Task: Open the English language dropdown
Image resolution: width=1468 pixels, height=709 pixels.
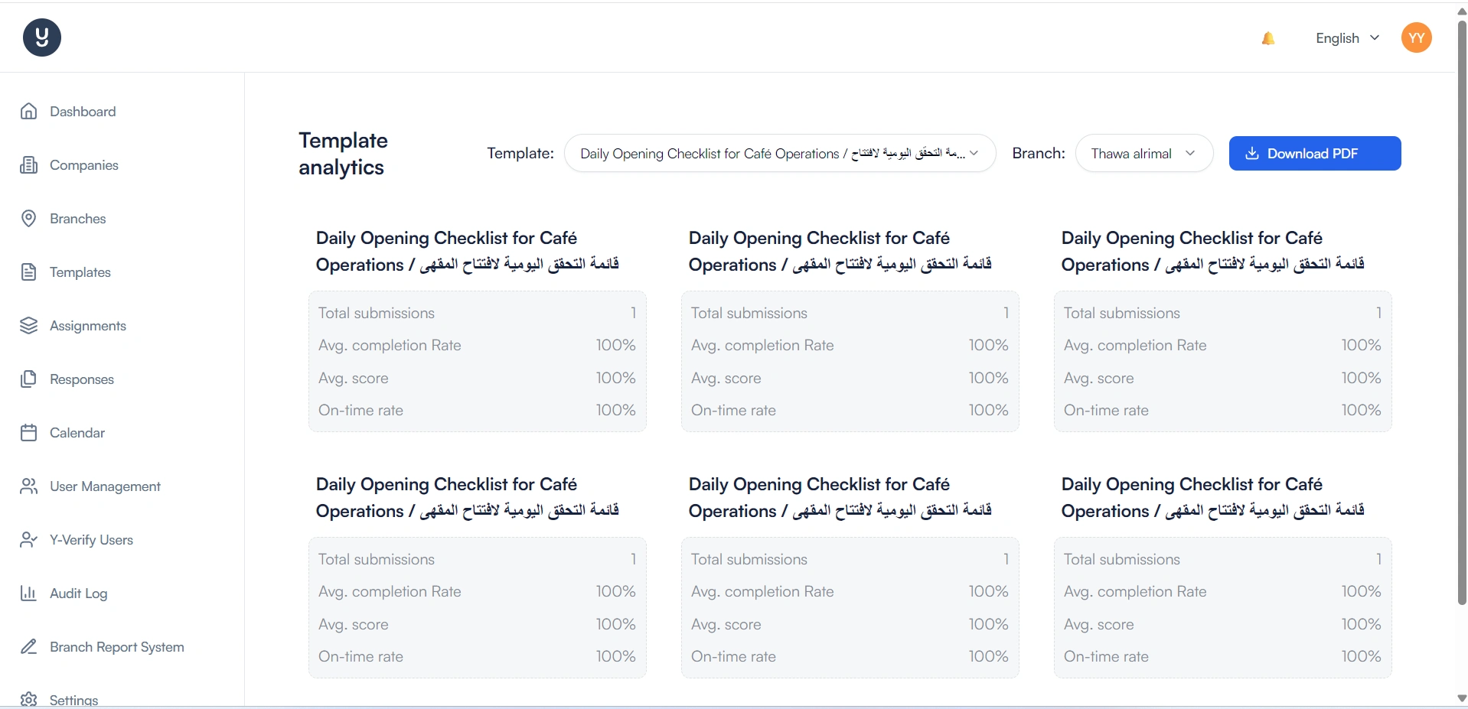Action: (1347, 38)
